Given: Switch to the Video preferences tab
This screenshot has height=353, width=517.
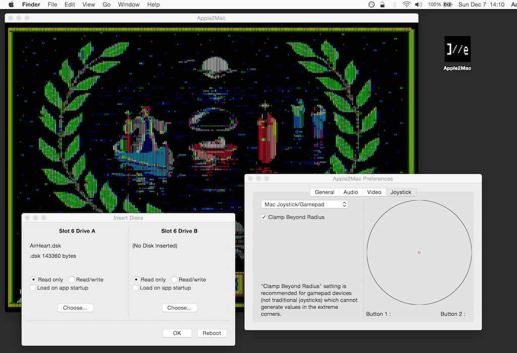Looking at the screenshot, I should click(374, 192).
